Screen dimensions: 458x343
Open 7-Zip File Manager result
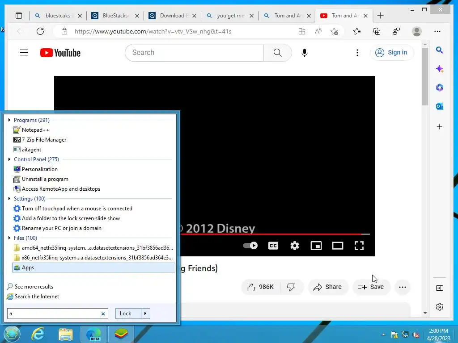(93, 140)
